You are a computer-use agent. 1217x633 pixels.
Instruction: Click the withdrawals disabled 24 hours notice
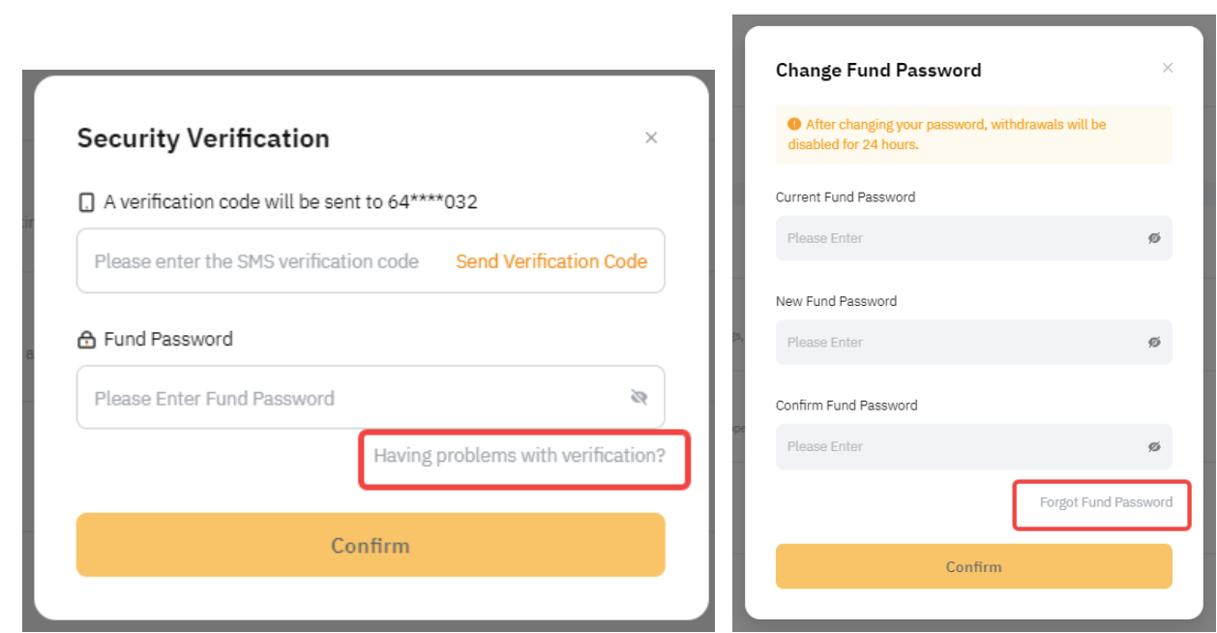coord(973,135)
